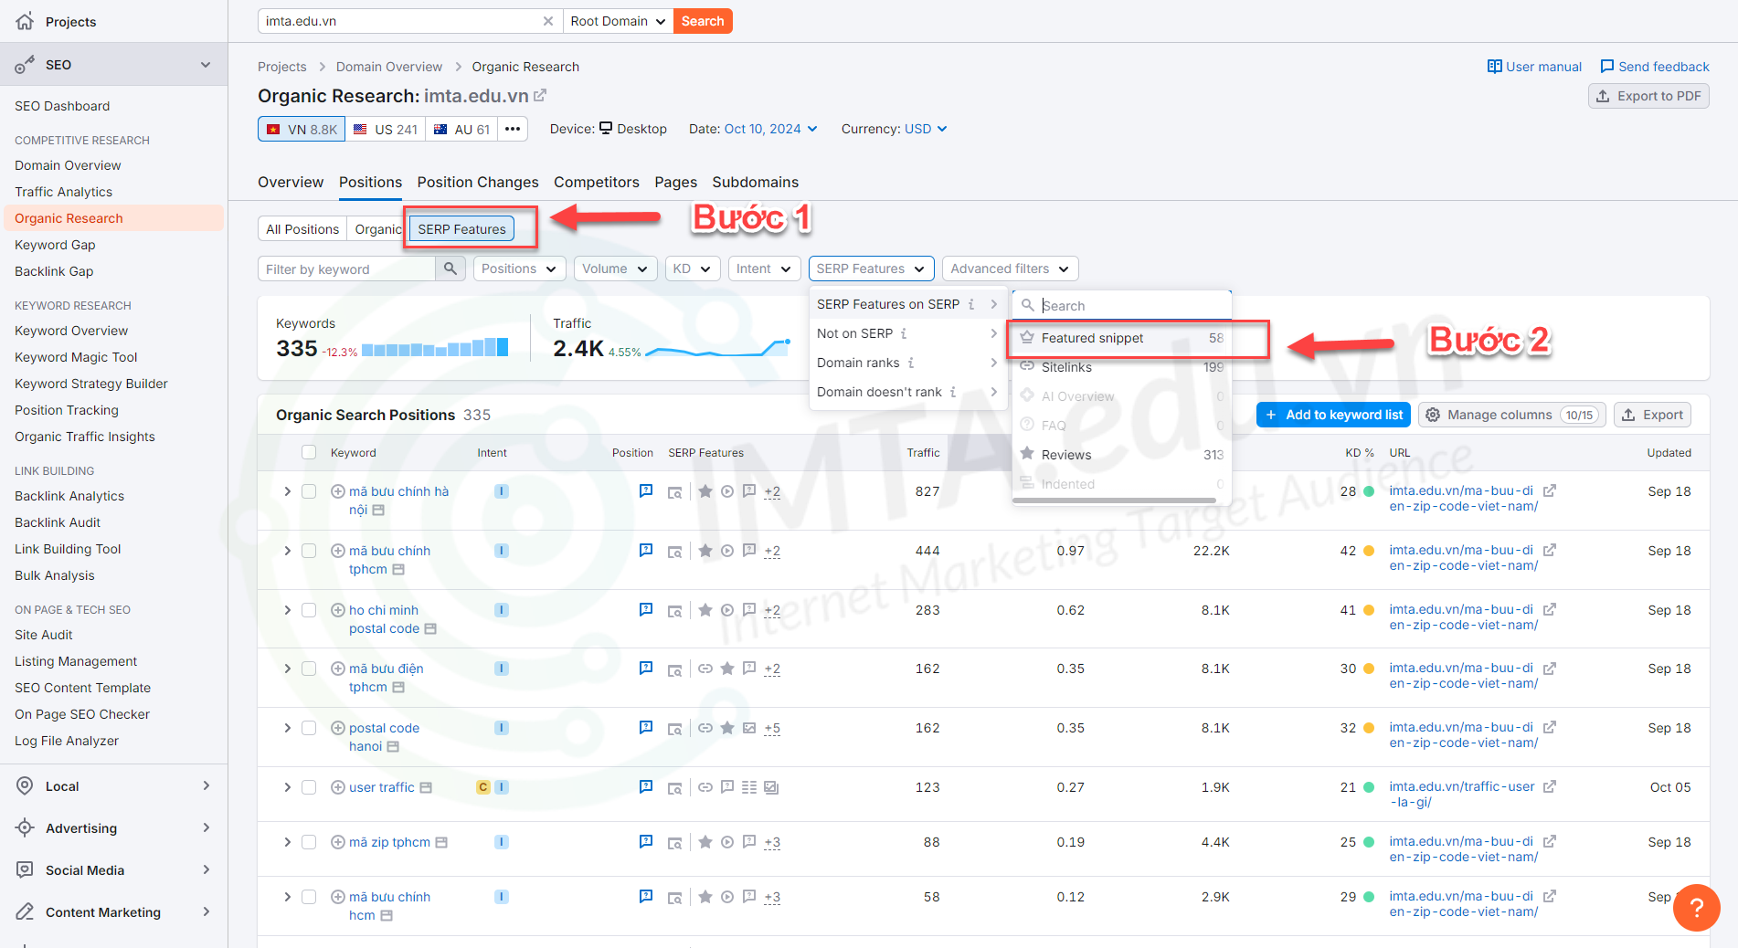1738x948 pixels.
Task: Open the Advanced filters dropdown
Action: [1010, 269]
